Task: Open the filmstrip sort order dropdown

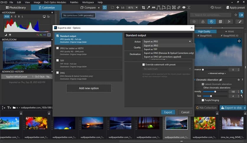Action: click(x=4, y=108)
